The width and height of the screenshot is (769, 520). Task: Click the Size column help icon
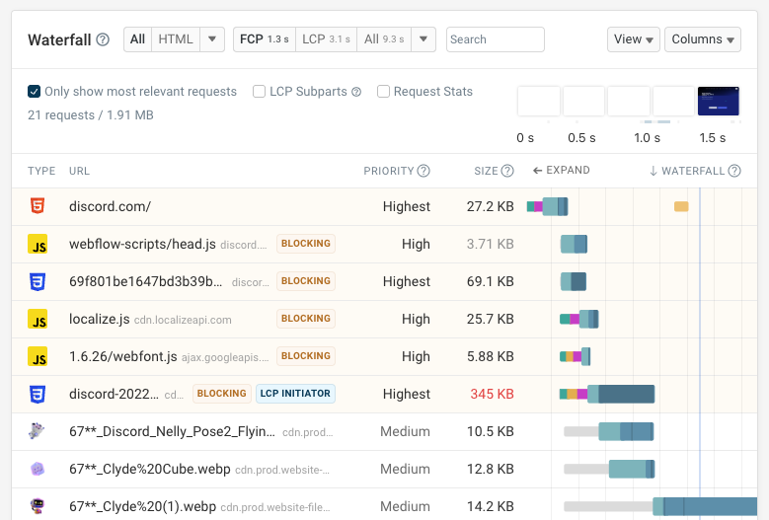pyautogui.click(x=507, y=171)
